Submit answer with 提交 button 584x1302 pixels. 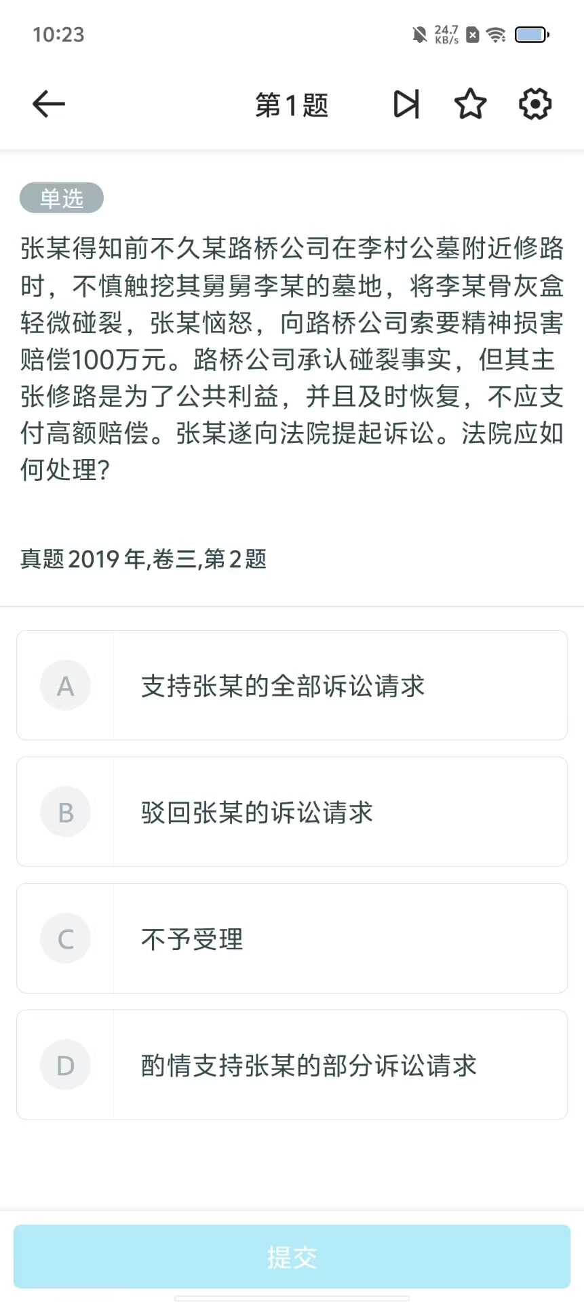coord(292,1257)
